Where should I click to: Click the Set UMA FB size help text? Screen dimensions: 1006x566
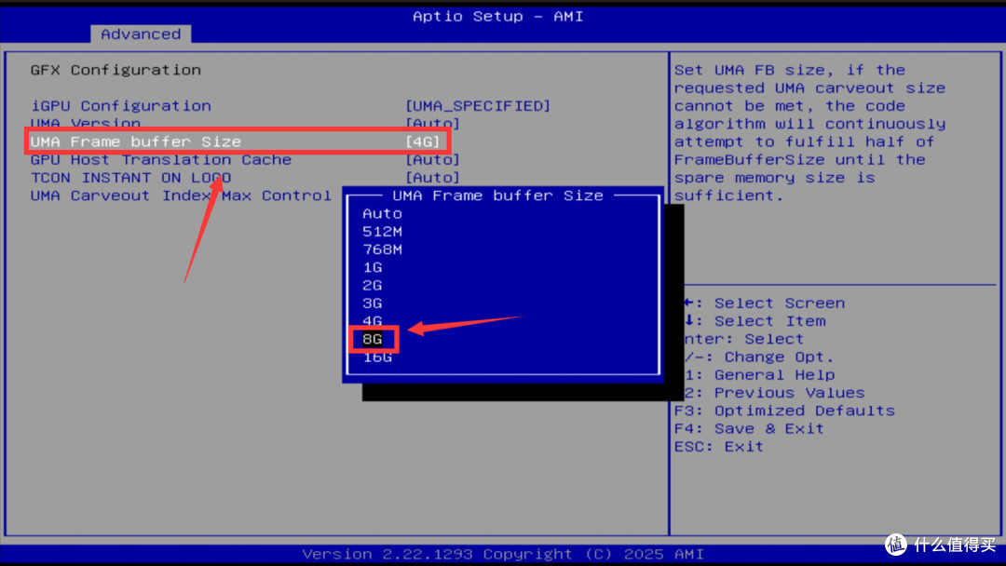(809, 133)
